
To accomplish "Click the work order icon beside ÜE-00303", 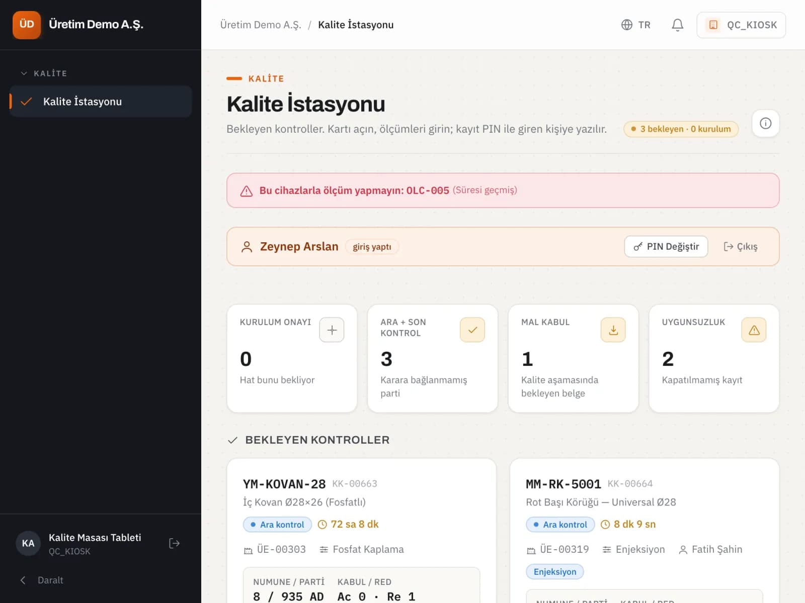I will coord(248,550).
